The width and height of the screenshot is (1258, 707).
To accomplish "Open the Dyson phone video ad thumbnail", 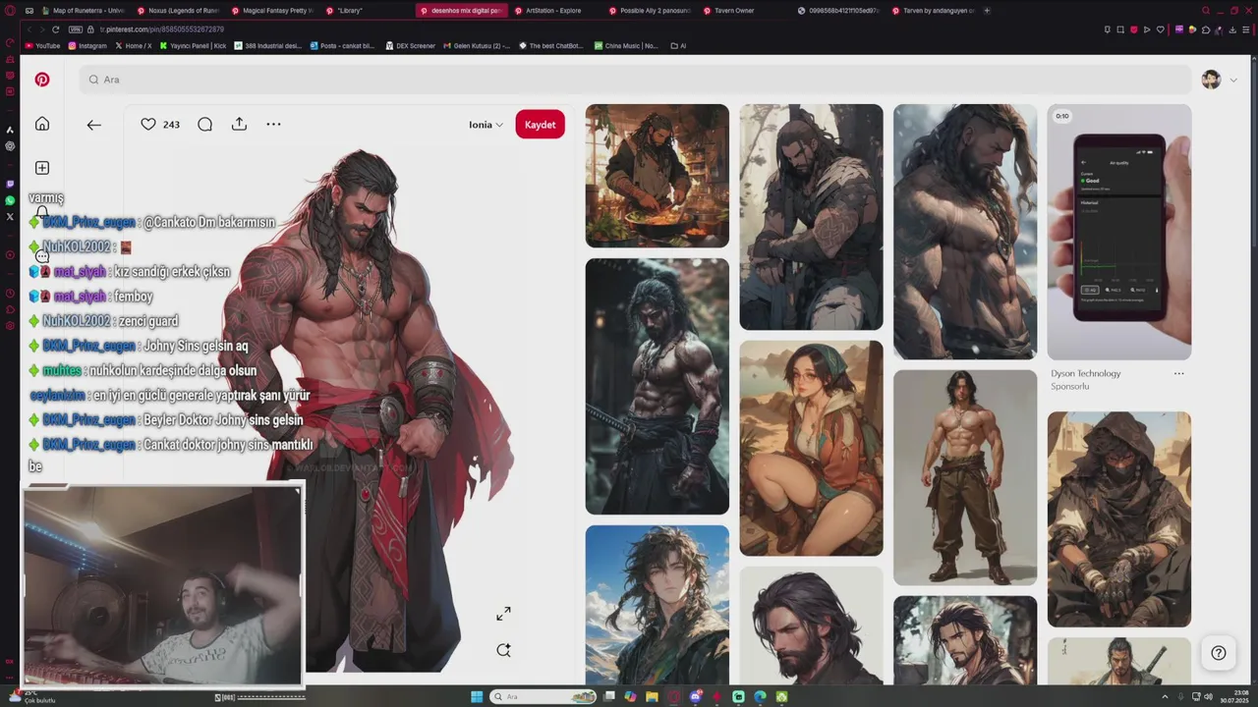I will [x=1119, y=232].
